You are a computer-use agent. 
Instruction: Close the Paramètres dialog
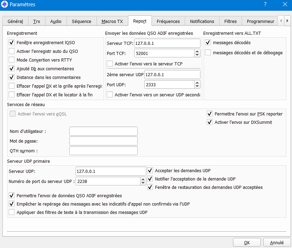click(285, 4)
